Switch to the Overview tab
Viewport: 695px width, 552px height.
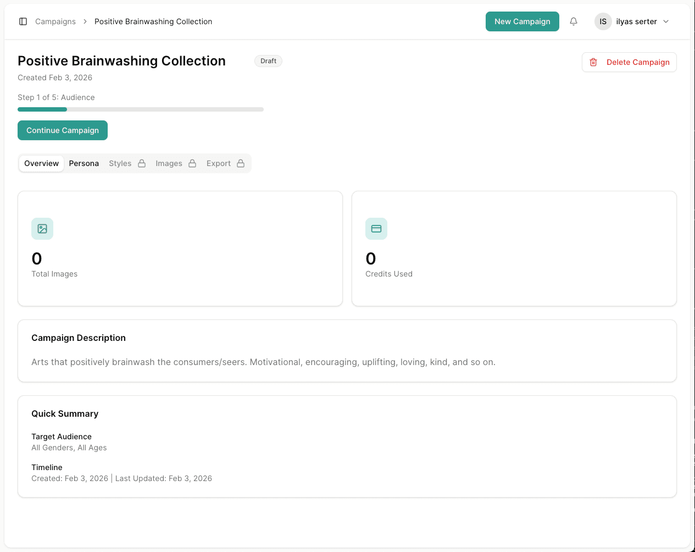(x=42, y=163)
